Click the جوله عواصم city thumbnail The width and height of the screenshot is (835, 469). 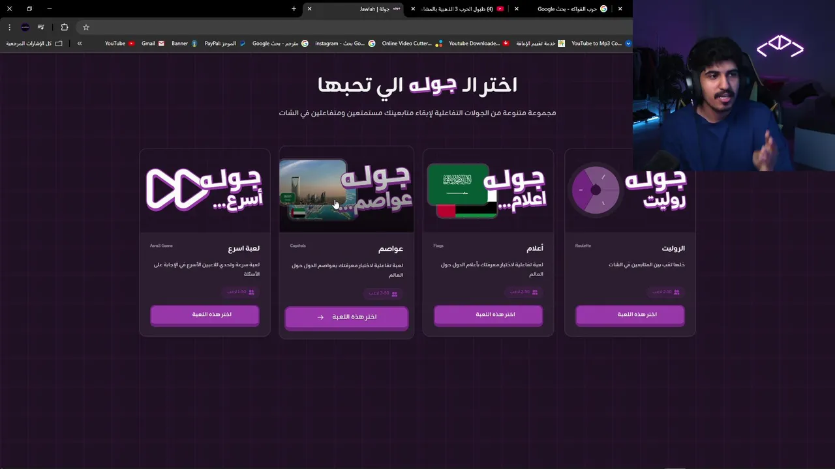(346, 190)
